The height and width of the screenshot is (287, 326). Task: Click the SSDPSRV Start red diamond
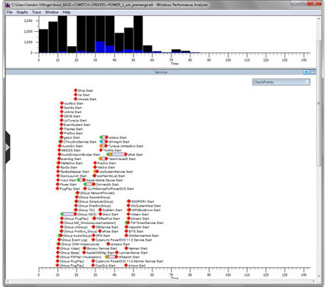[x=129, y=201]
